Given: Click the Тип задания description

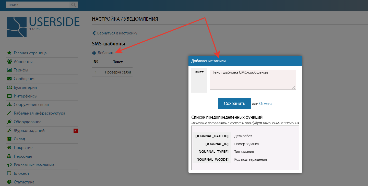Looking at the screenshot, I should [244, 152].
